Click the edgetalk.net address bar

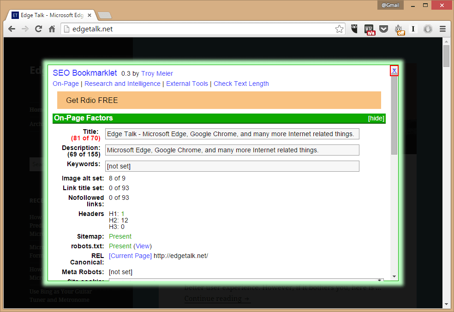point(203,29)
